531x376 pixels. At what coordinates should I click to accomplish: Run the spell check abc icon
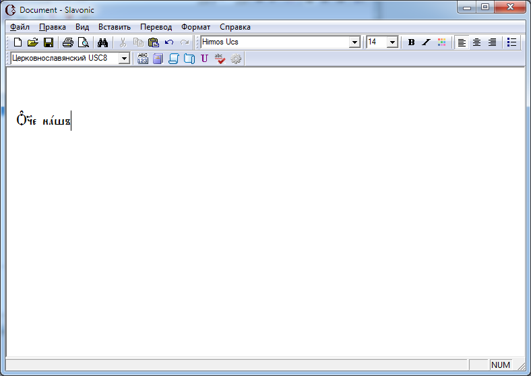click(220, 59)
